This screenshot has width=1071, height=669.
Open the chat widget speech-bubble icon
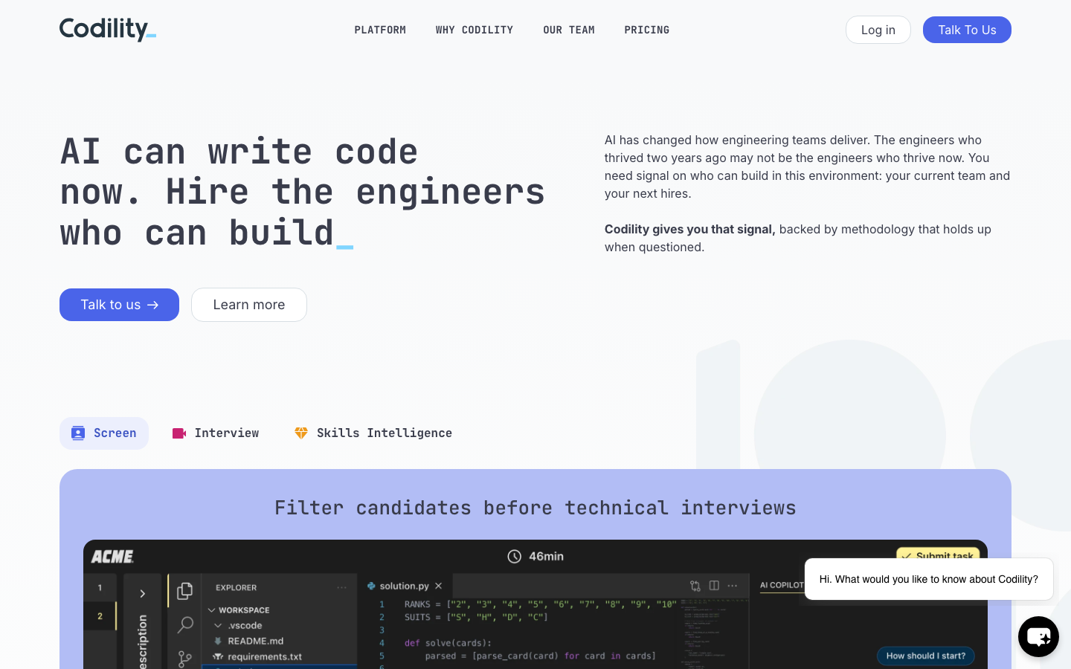coord(1038,636)
